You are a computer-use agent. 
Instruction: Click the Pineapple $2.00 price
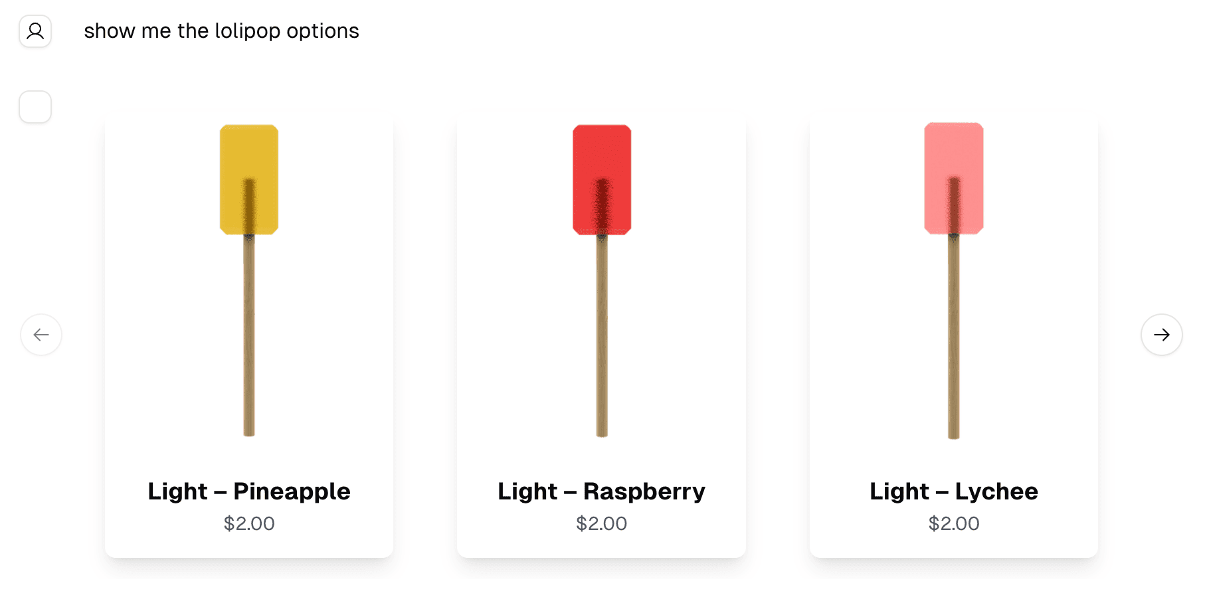249,523
